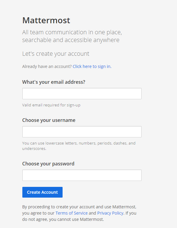Click 'Valid email required for sign-up' hint
Image resolution: width=177 pixels, height=228 pixels.
tap(51, 105)
